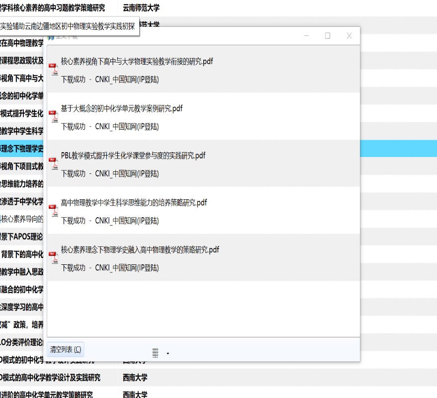Click 下载成功 status under the last download

pos(73,268)
